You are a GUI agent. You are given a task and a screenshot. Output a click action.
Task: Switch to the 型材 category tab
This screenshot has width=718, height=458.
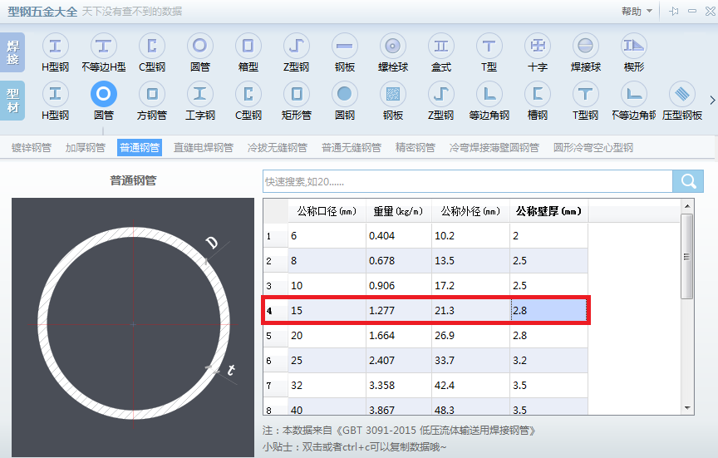pyautogui.click(x=12, y=101)
